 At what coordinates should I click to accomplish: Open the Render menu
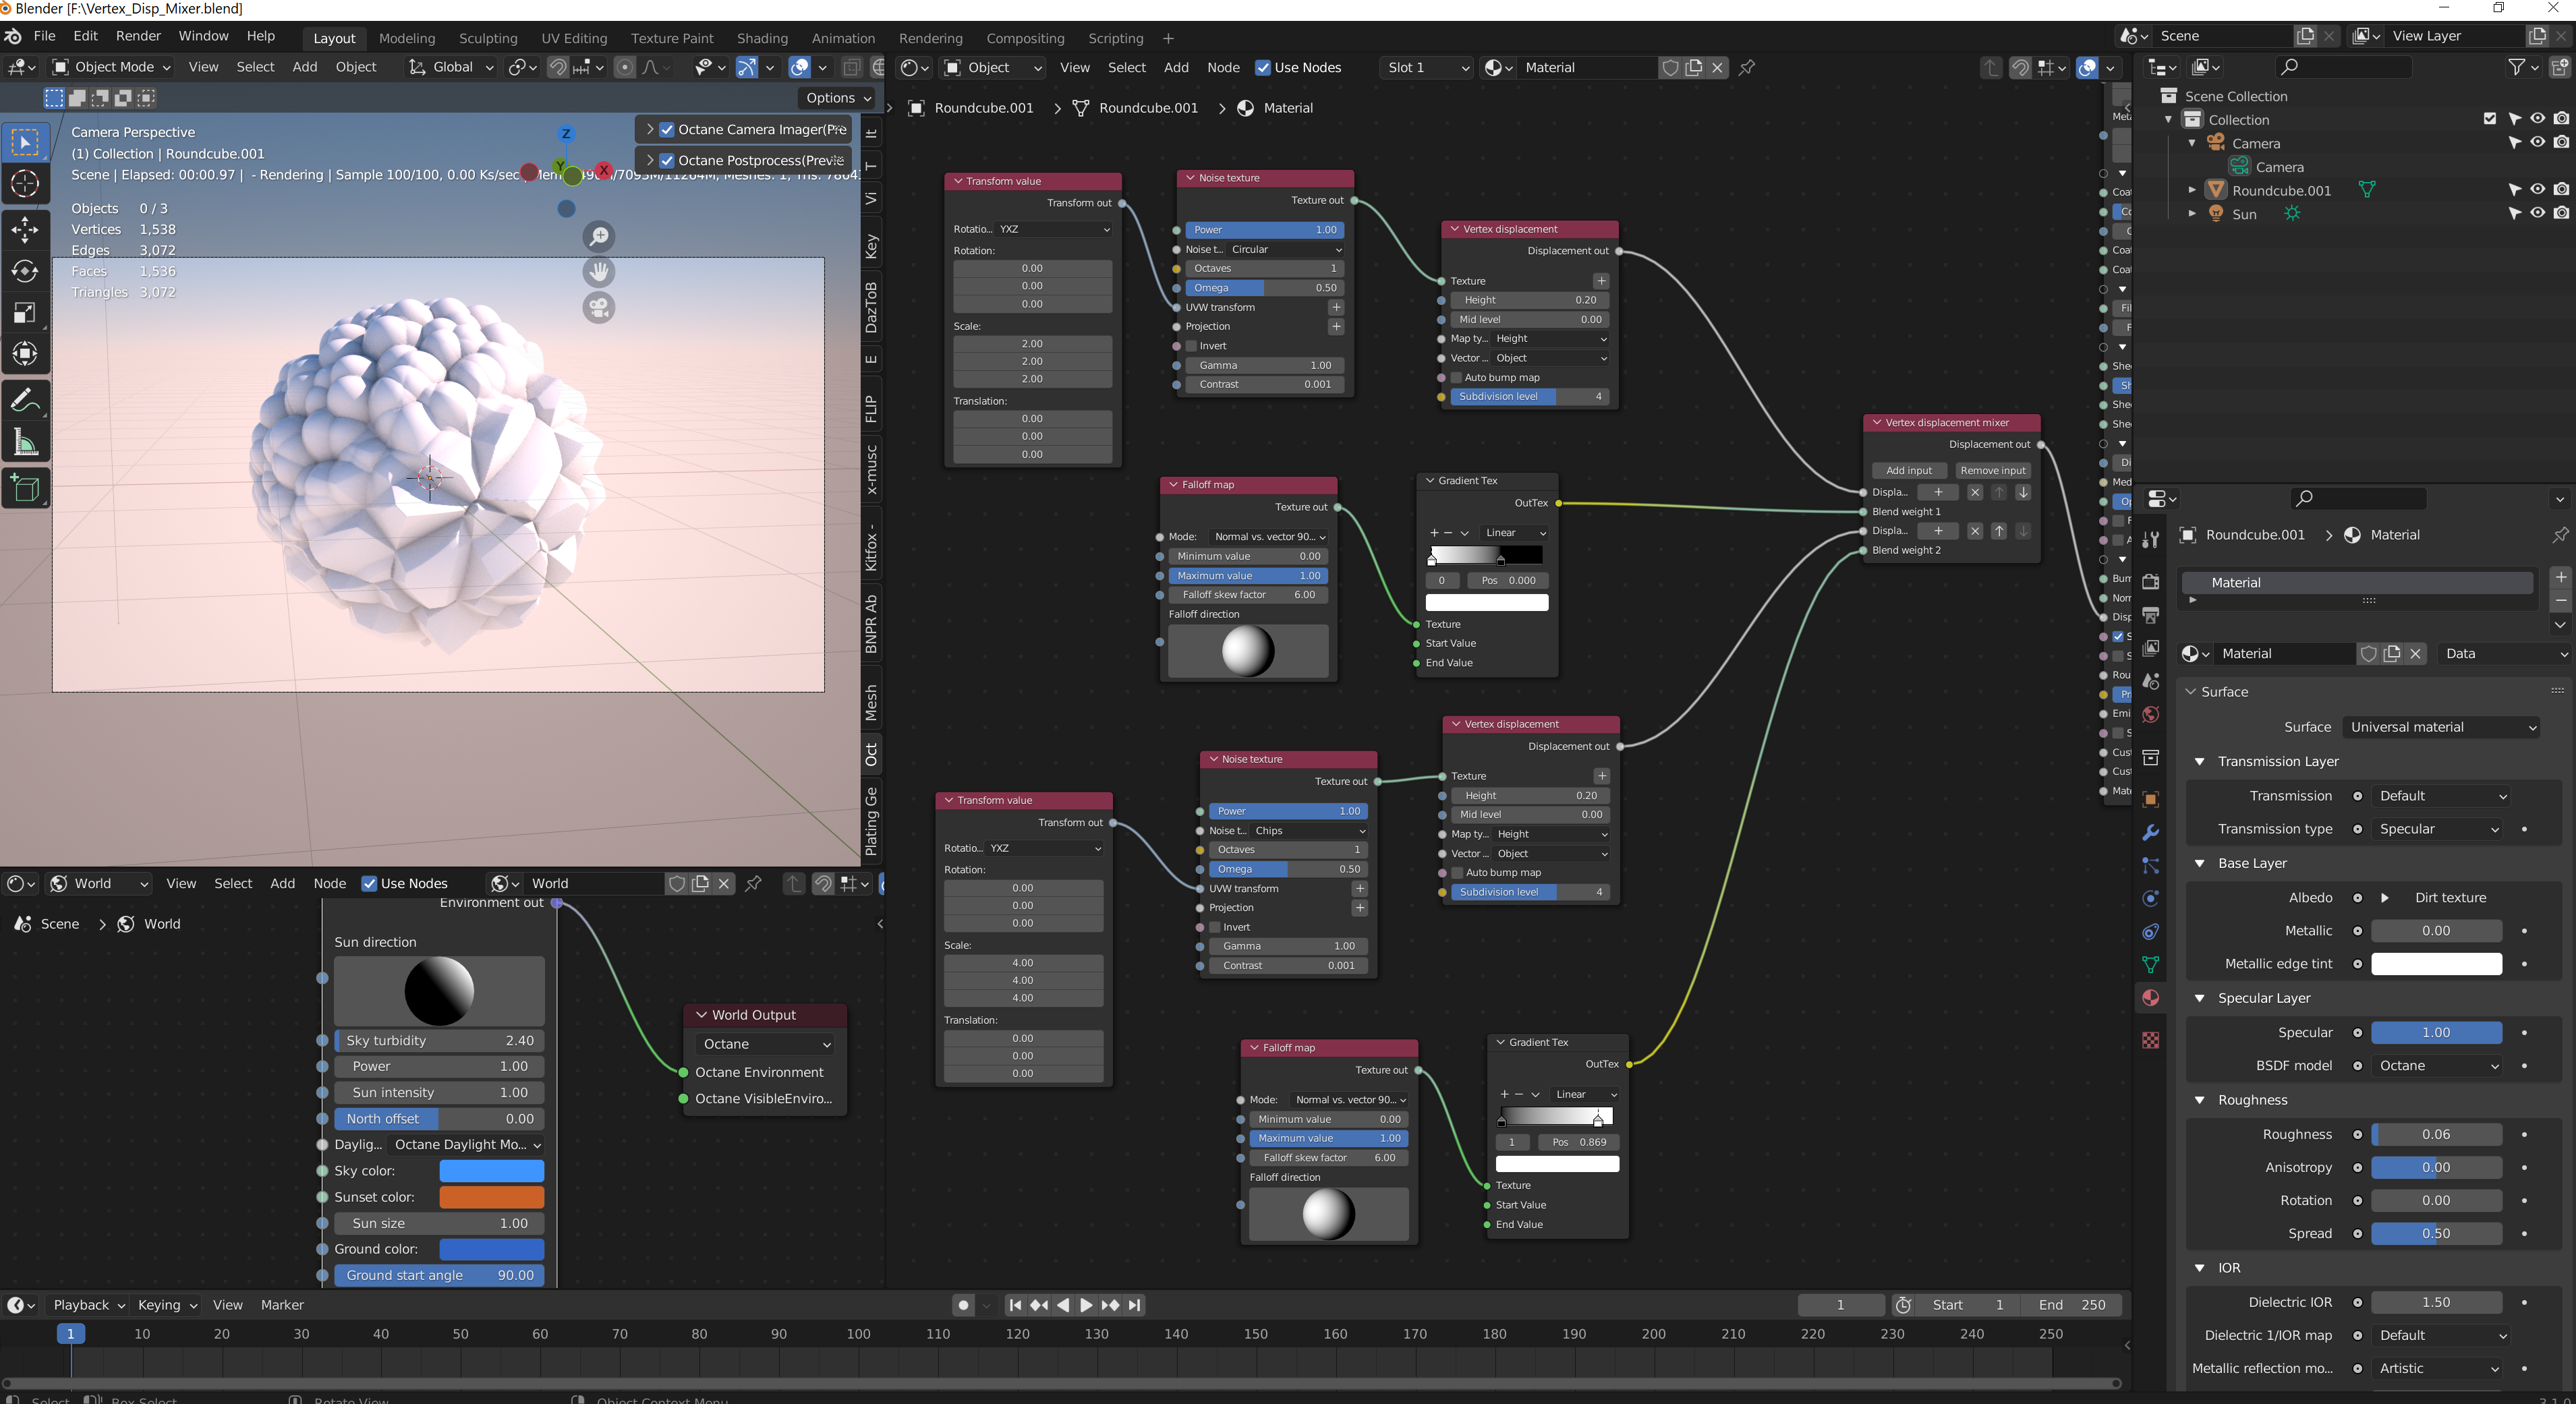pos(138,36)
